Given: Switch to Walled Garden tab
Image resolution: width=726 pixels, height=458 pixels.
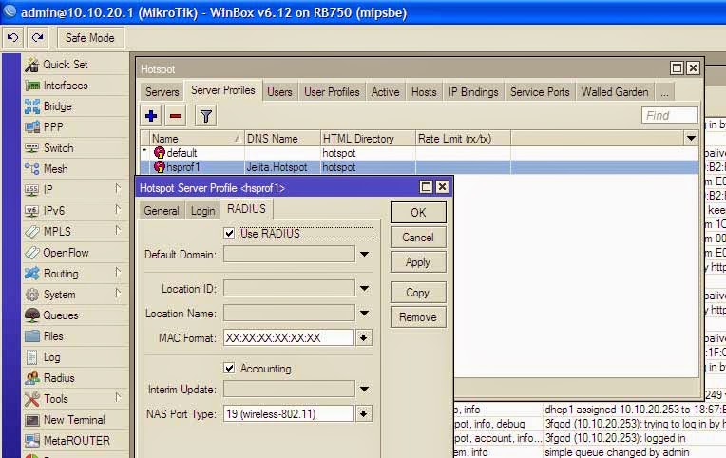Looking at the screenshot, I should [x=615, y=92].
